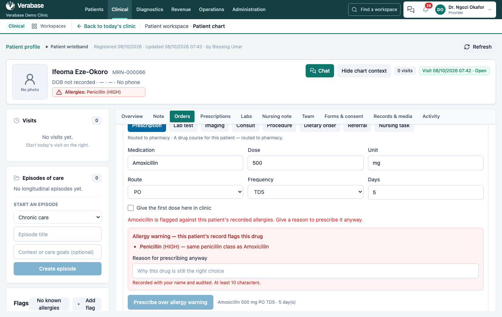Click the No known allergies button
Viewport: 502px width, 317px height.
(49, 304)
